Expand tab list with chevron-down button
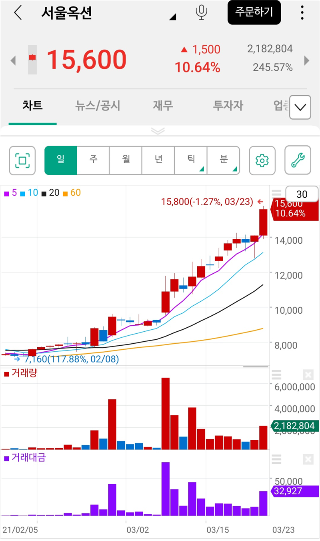320x541 pixels. 300,107
